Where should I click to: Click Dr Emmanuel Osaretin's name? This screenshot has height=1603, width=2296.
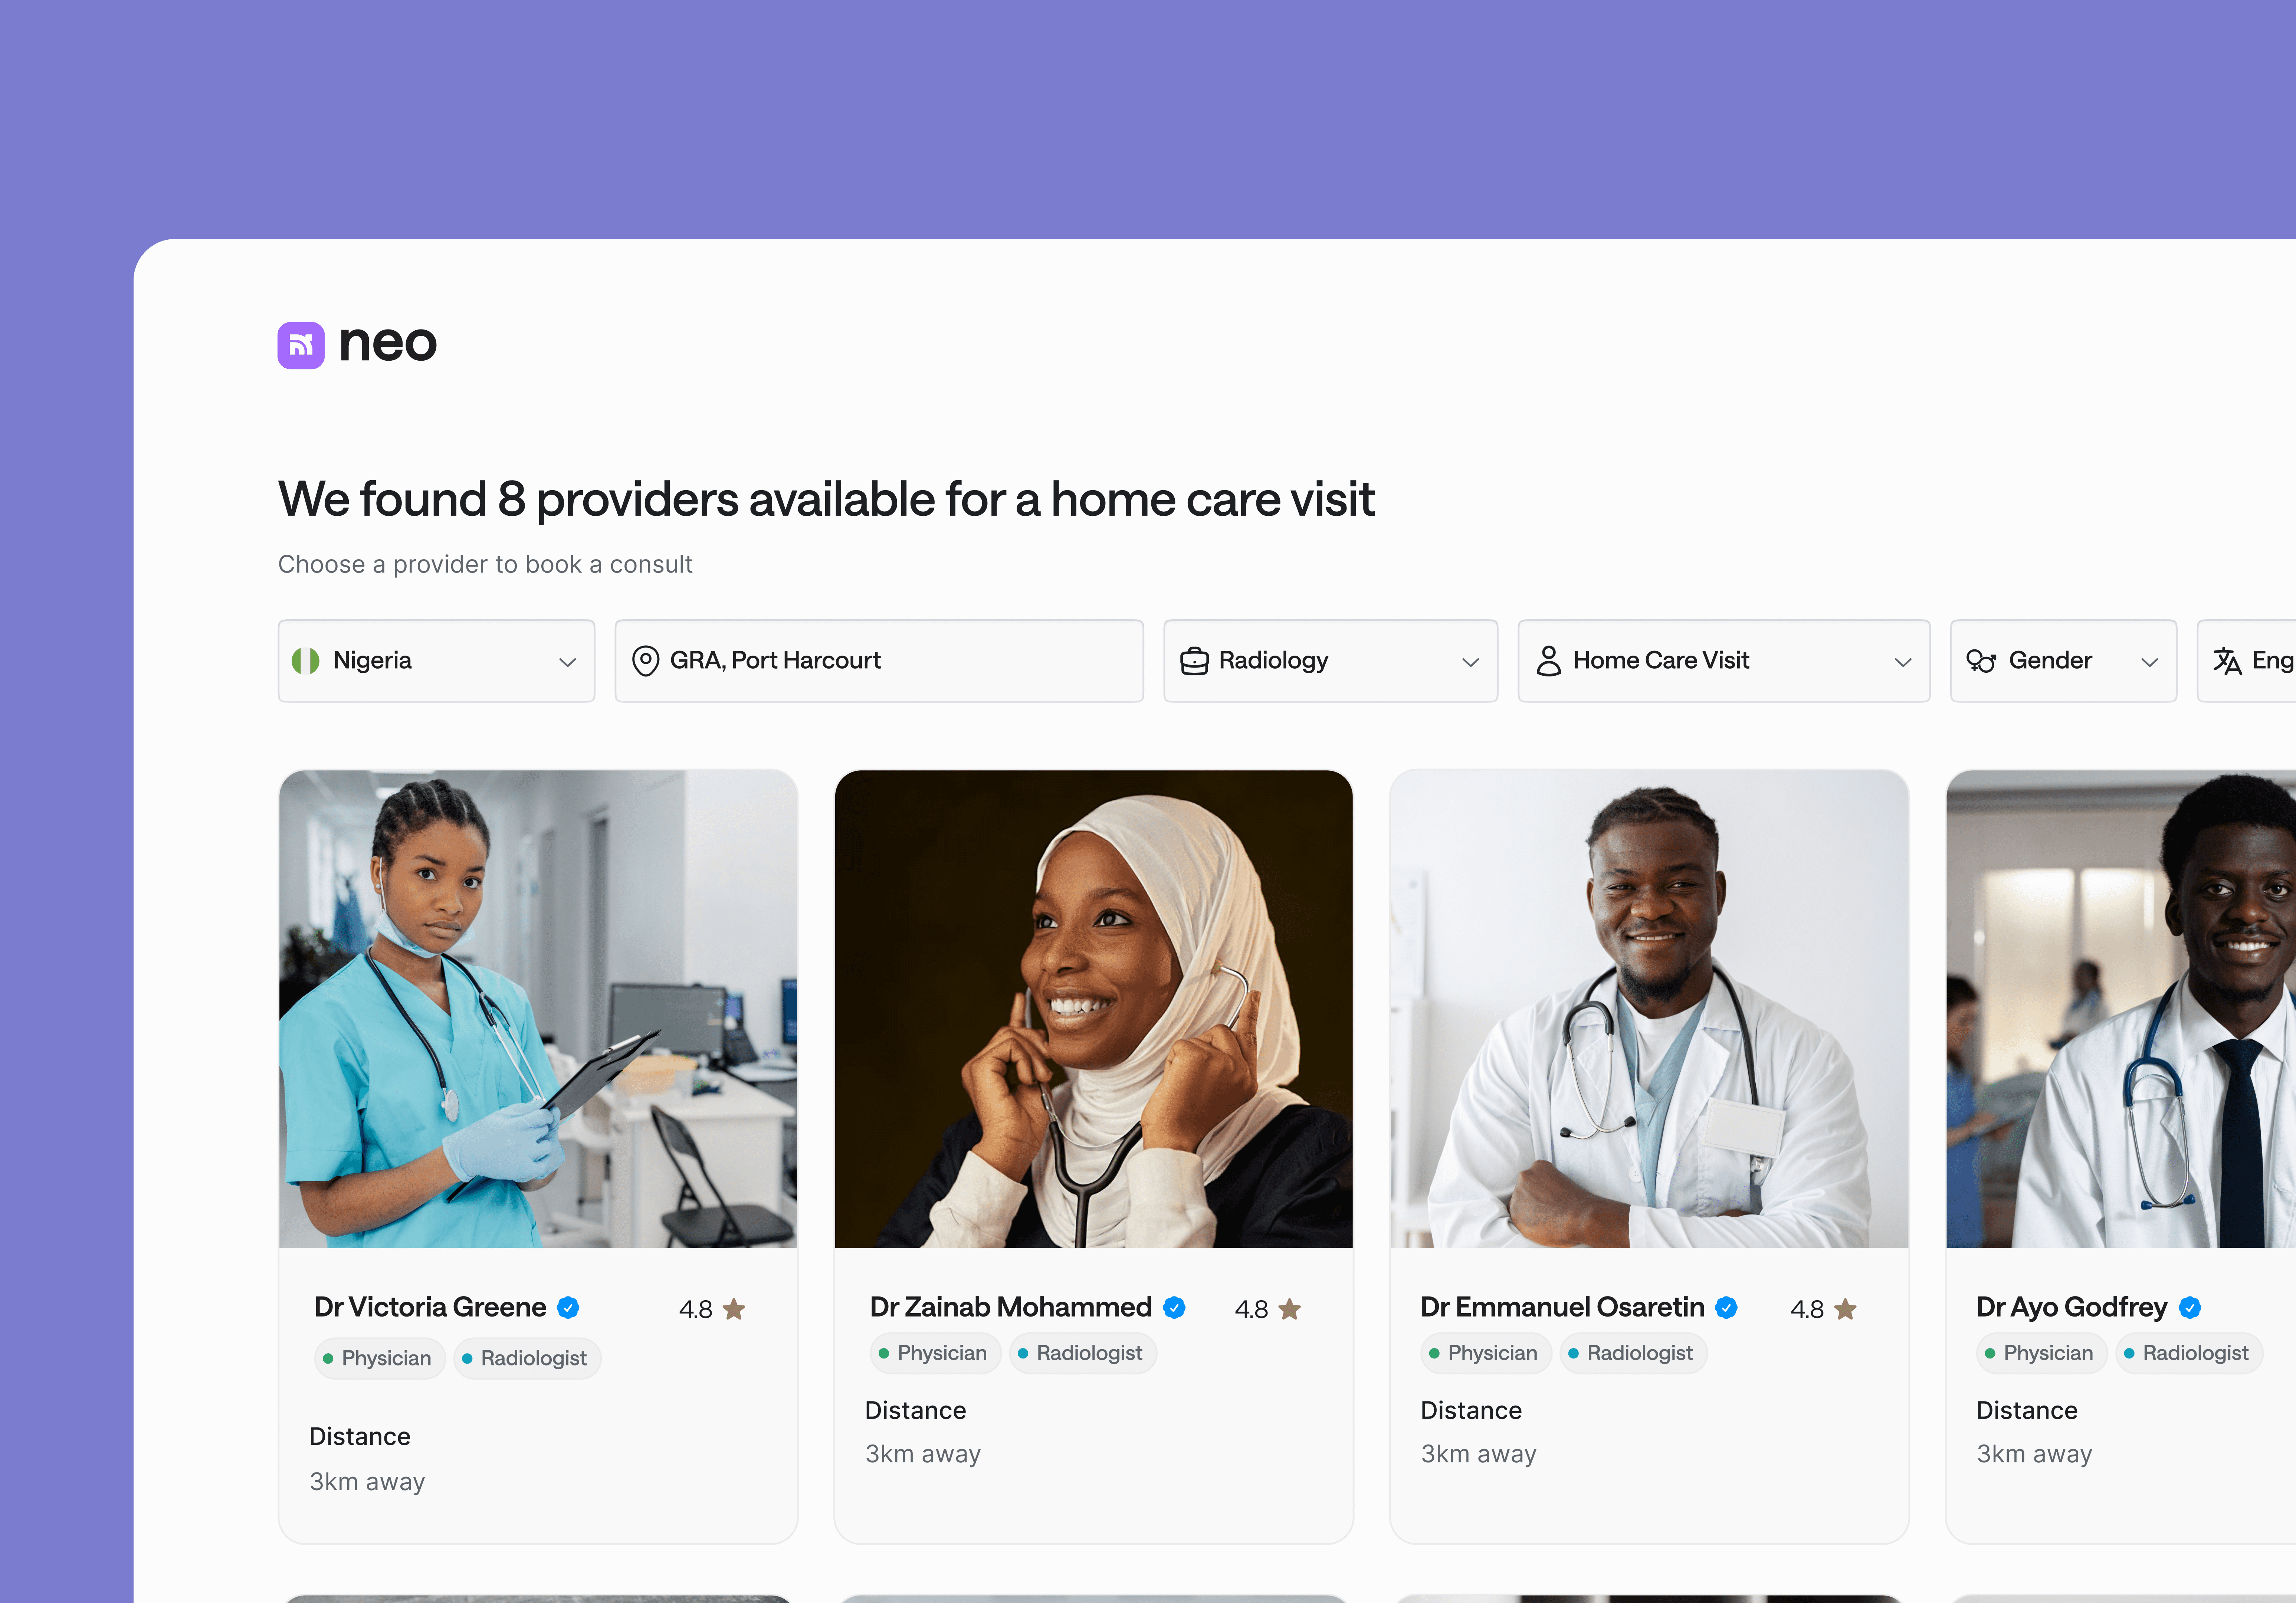click(1562, 1307)
